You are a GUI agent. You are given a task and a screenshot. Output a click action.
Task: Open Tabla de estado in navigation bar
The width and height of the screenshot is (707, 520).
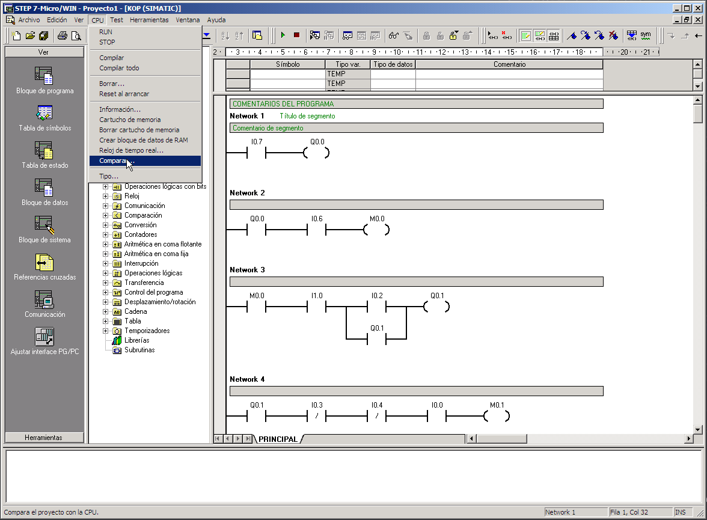pyautogui.click(x=44, y=155)
